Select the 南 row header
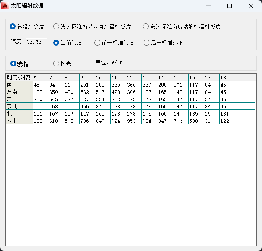262x251 pixels. pos(19,85)
